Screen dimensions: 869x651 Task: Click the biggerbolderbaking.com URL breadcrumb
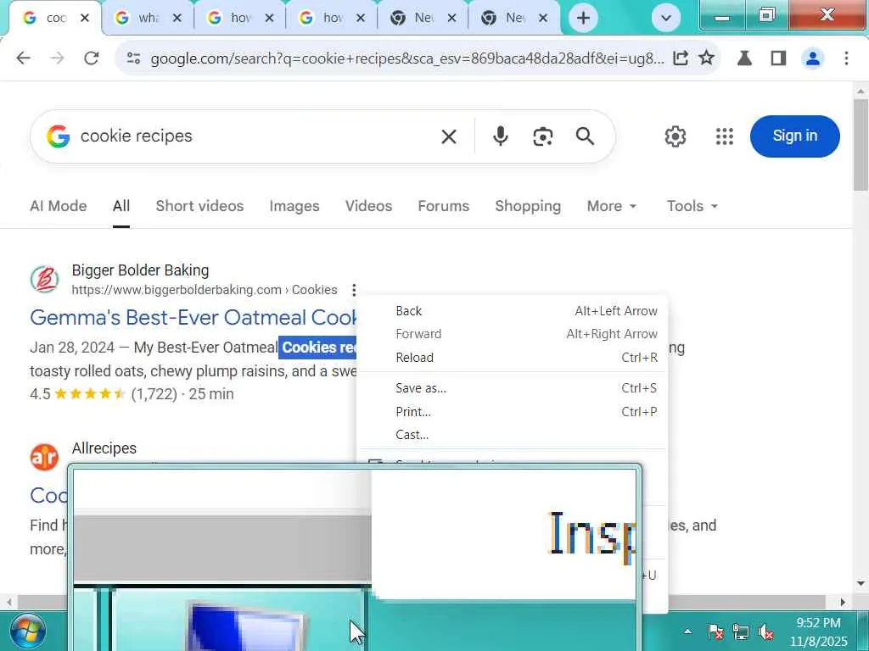[205, 290]
